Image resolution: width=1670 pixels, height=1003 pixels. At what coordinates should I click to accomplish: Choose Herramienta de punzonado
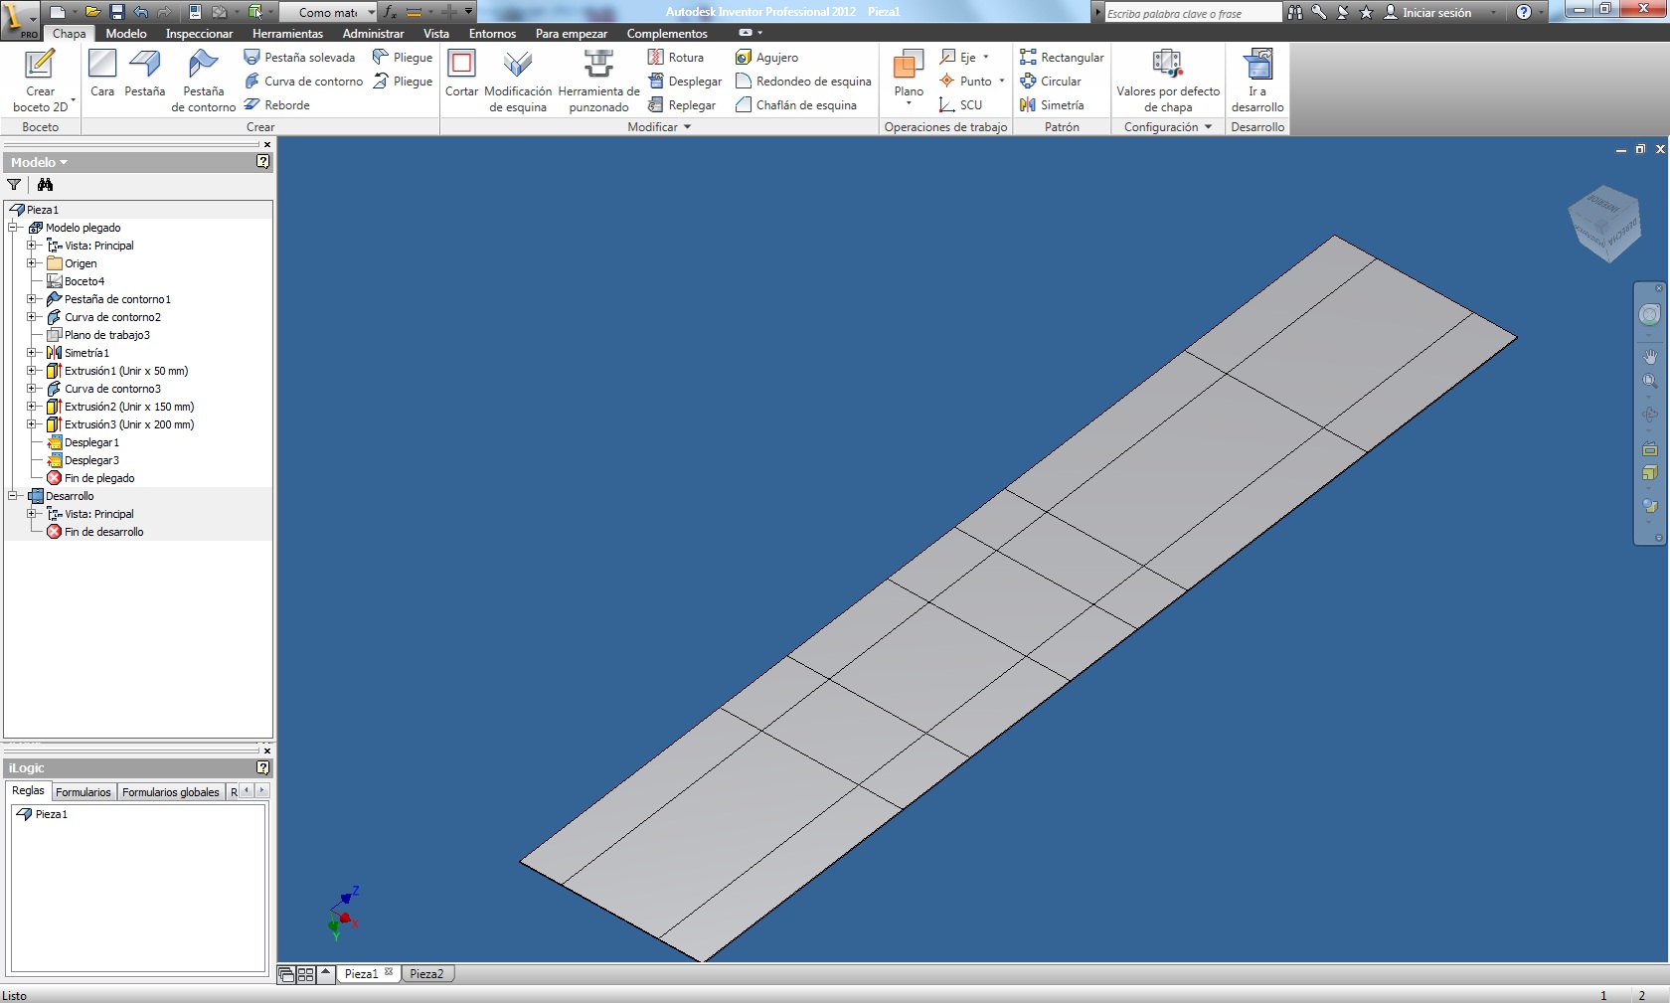[599, 81]
